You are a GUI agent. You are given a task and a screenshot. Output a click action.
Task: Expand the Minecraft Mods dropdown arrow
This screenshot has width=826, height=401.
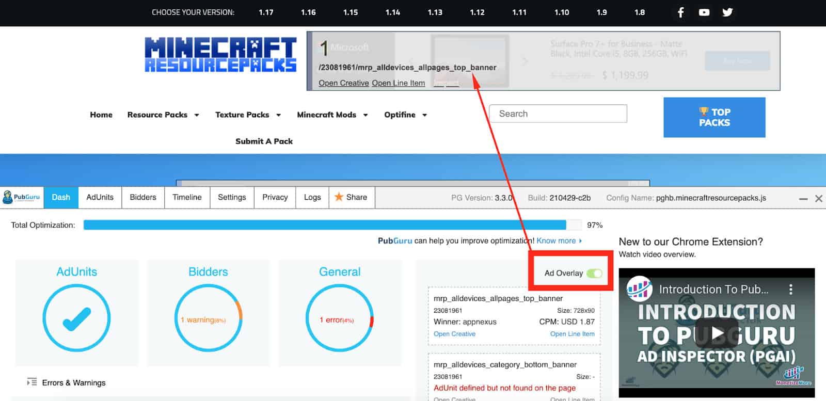point(366,115)
